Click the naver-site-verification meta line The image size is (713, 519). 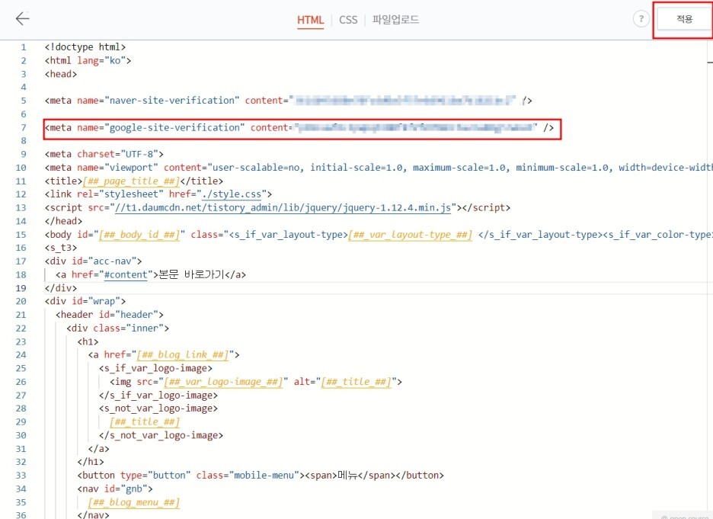tap(288, 101)
